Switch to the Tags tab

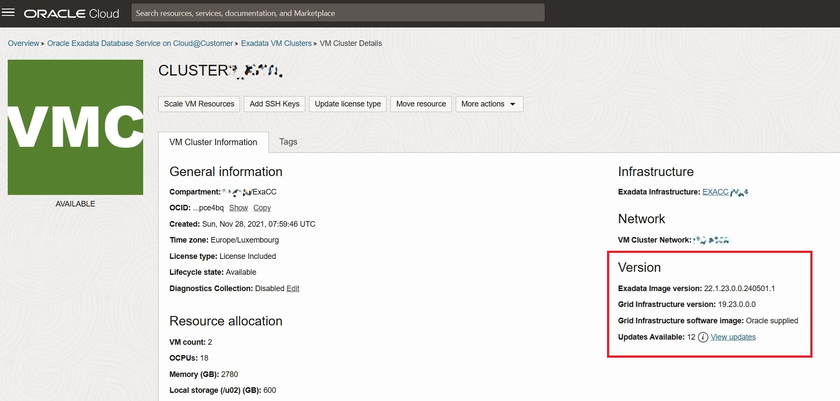288,142
